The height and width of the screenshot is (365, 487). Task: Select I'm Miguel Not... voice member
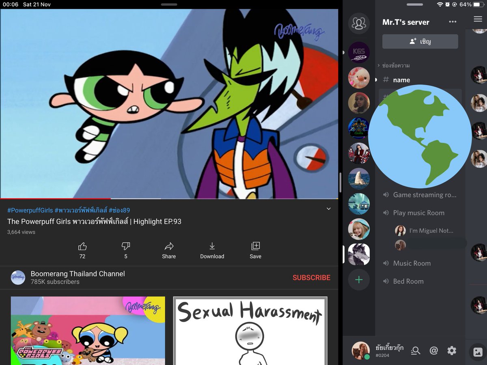point(425,230)
